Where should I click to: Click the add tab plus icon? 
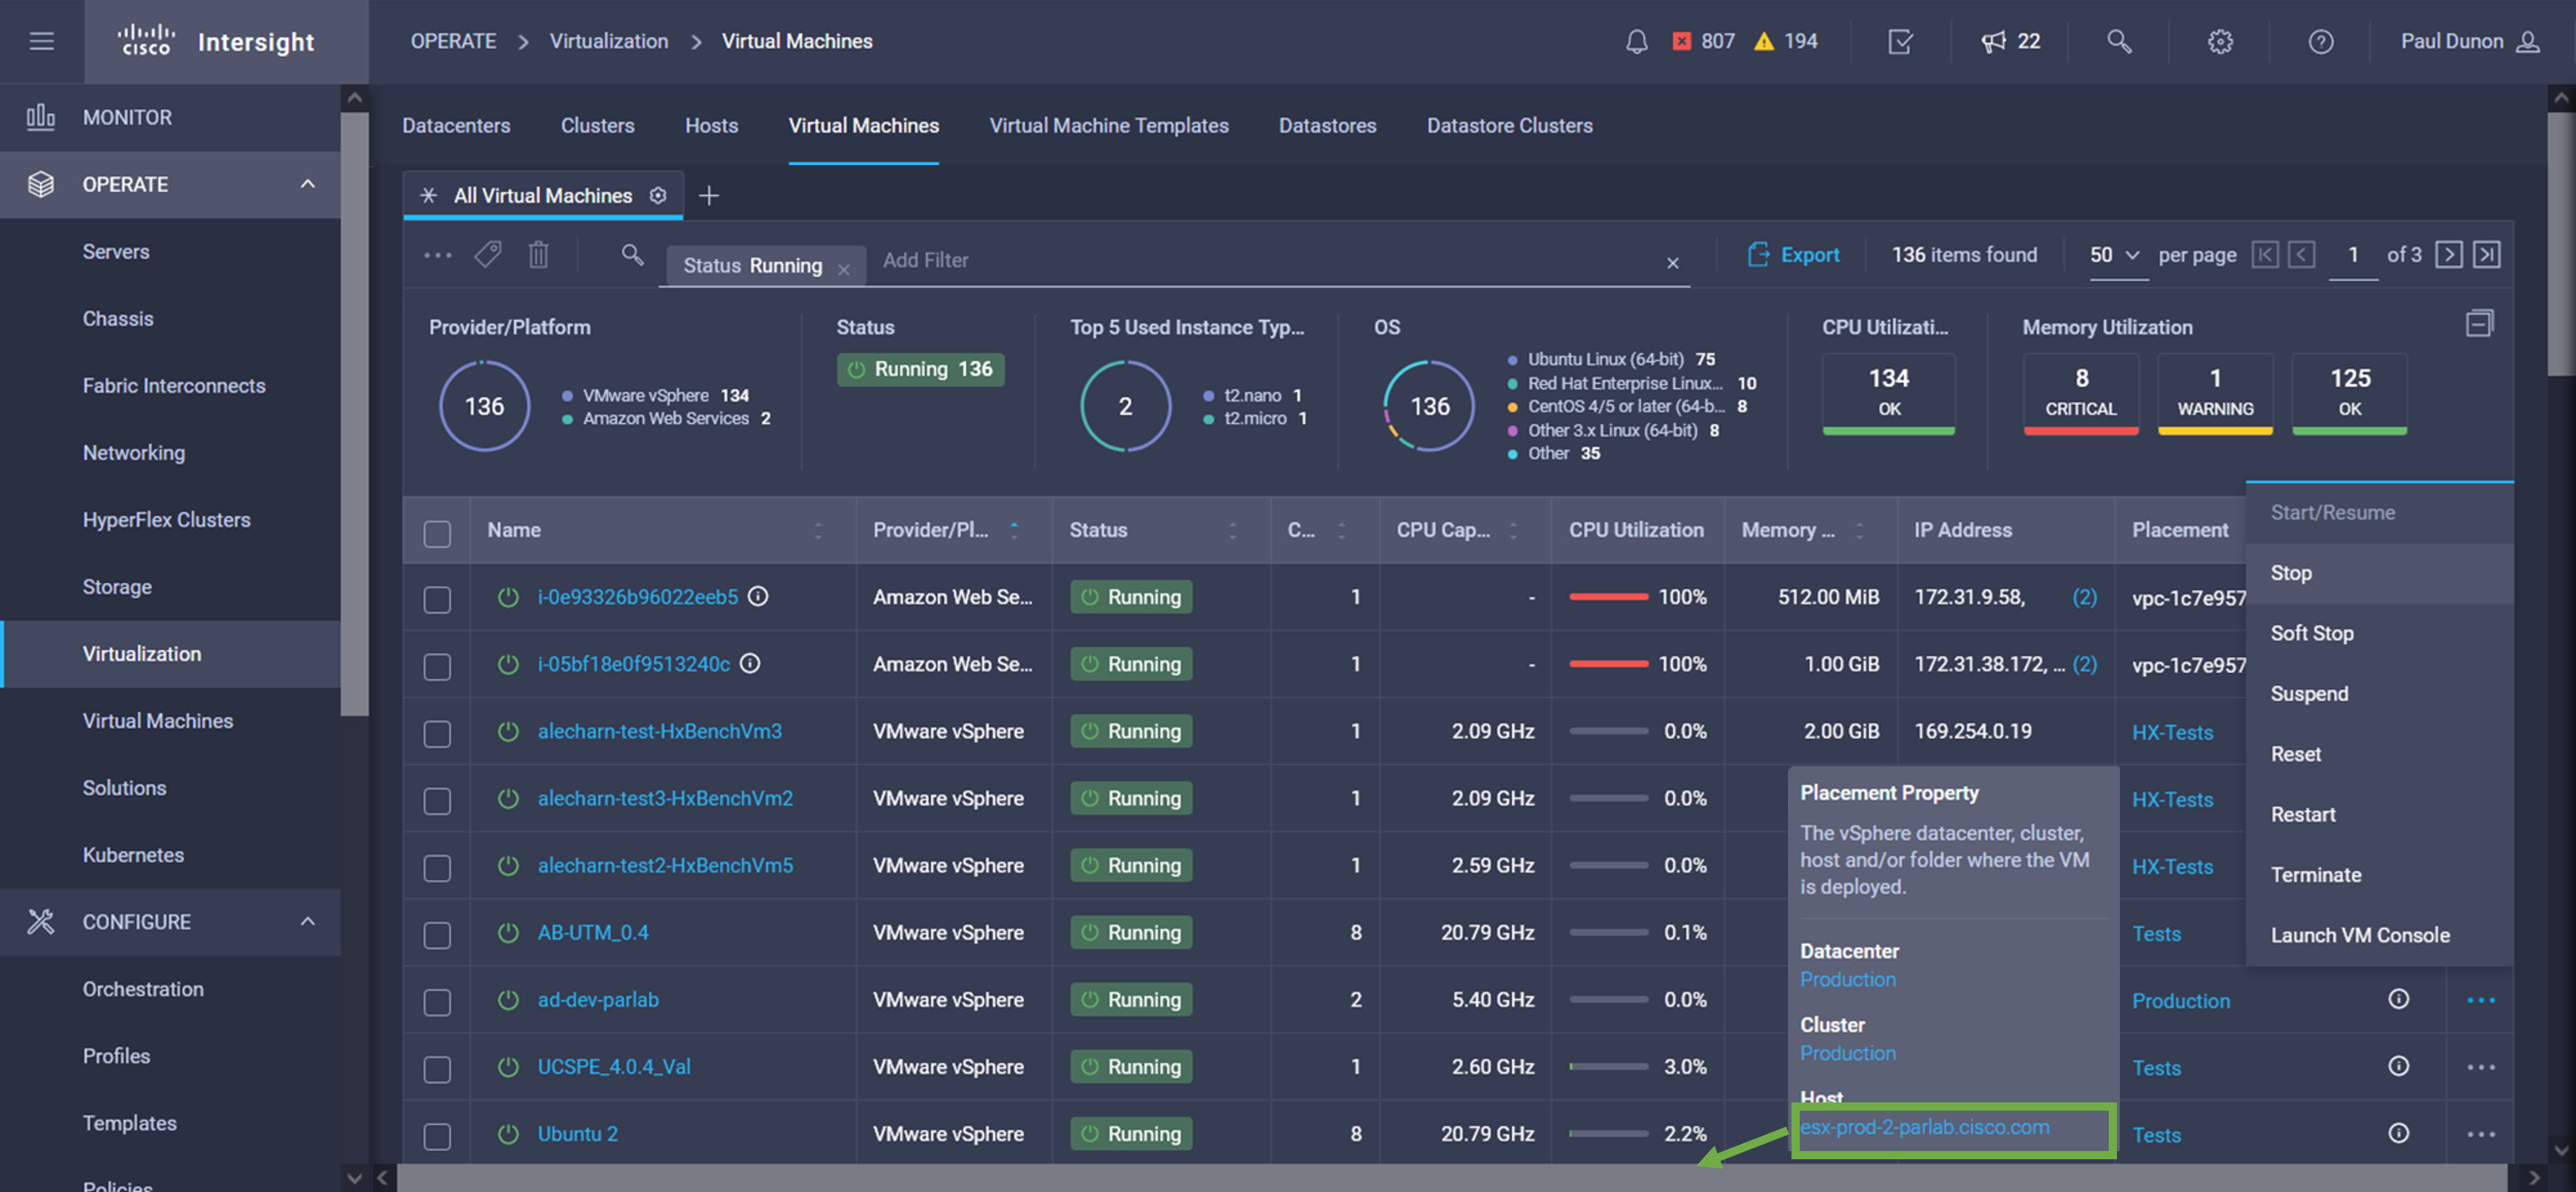(708, 195)
